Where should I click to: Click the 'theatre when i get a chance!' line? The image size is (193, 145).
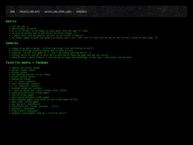(x=71, y=57)
